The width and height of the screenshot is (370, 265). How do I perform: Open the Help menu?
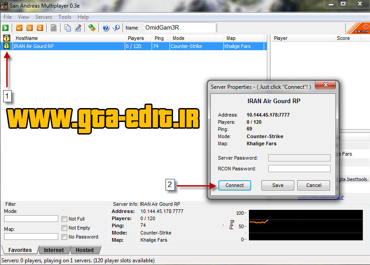83,17
